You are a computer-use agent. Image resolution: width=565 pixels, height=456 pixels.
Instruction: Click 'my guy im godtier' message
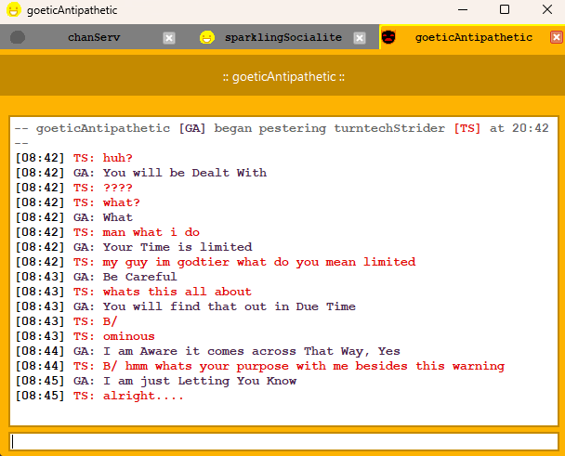(259, 262)
